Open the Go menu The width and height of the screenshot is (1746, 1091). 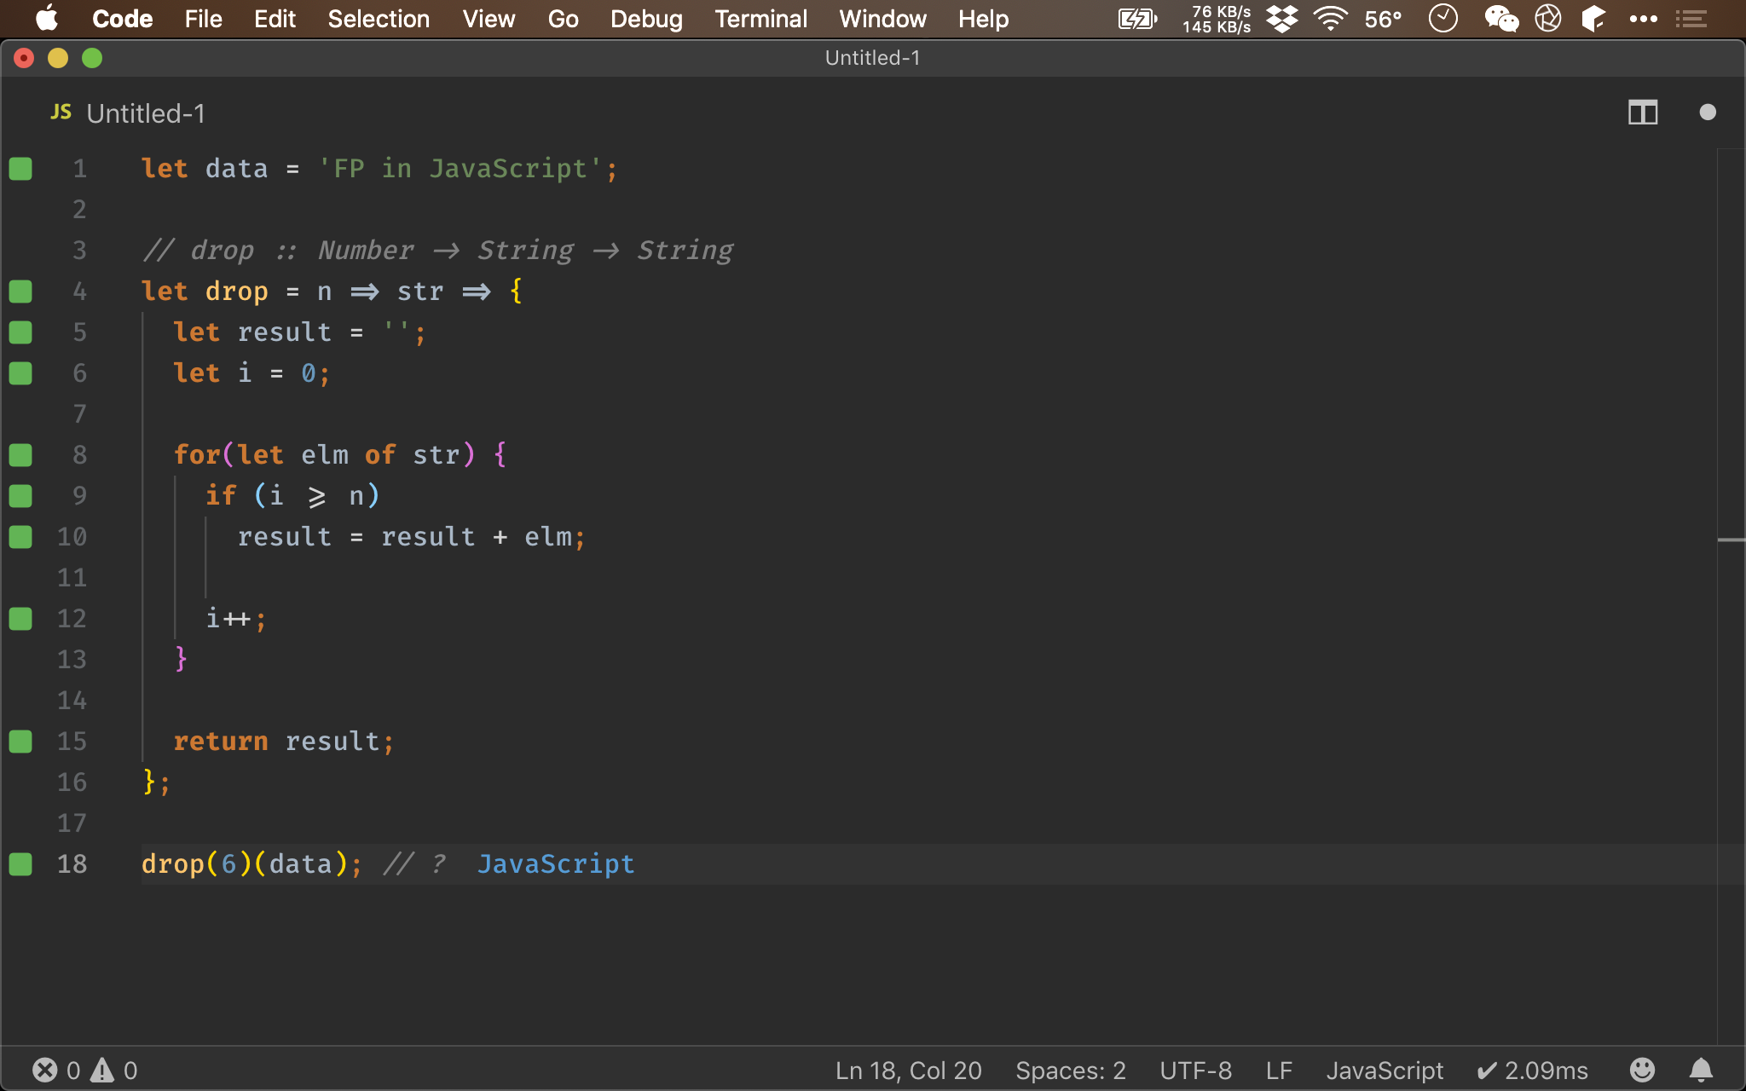(x=563, y=18)
